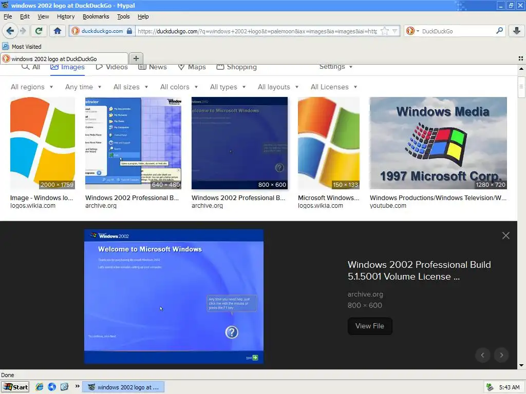
Task: Open the search engine selector dropdown
Action: click(412, 31)
